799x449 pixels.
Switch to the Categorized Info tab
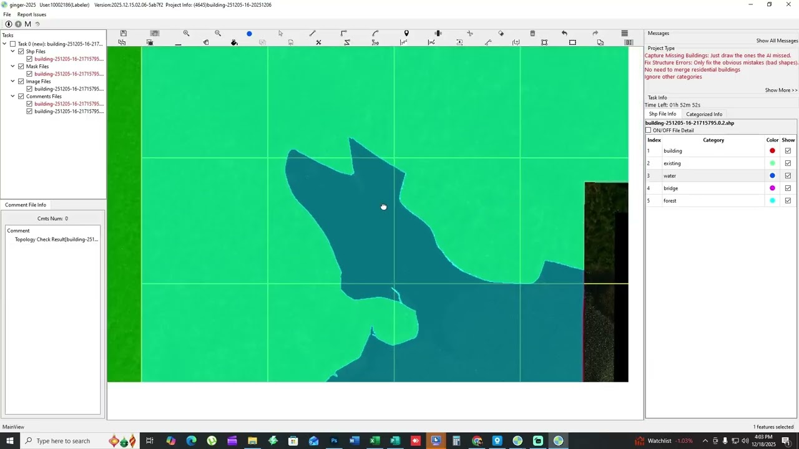coord(704,114)
